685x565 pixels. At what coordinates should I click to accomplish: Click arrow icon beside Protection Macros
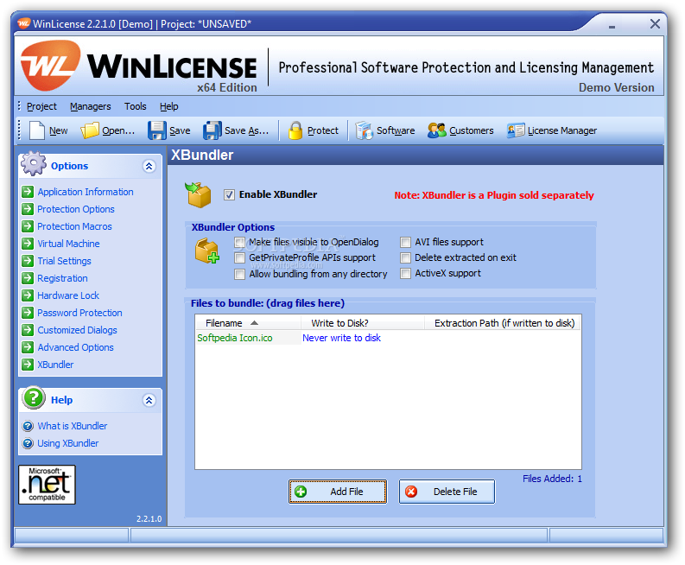click(28, 226)
